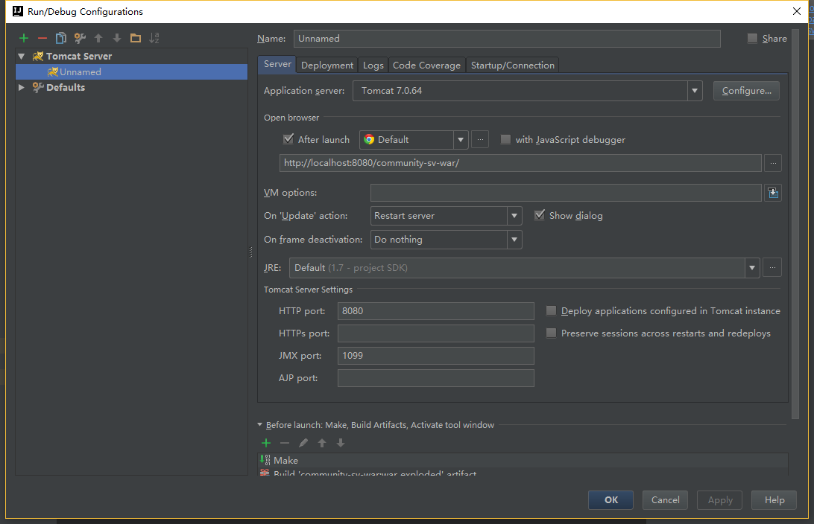Collapse Before launch section triangle
Image resolution: width=814 pixels, height=524 pixels.
260,424
